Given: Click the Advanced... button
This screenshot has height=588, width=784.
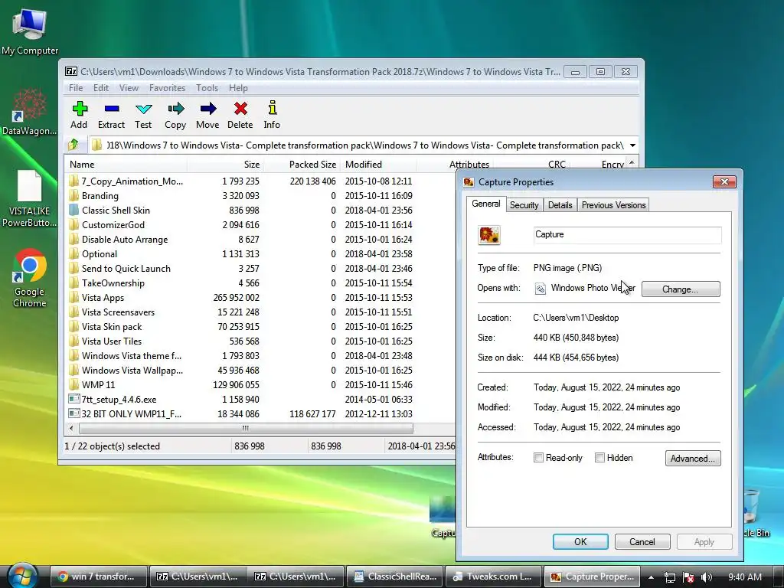Looking at the screenshot, I should 693,458.
